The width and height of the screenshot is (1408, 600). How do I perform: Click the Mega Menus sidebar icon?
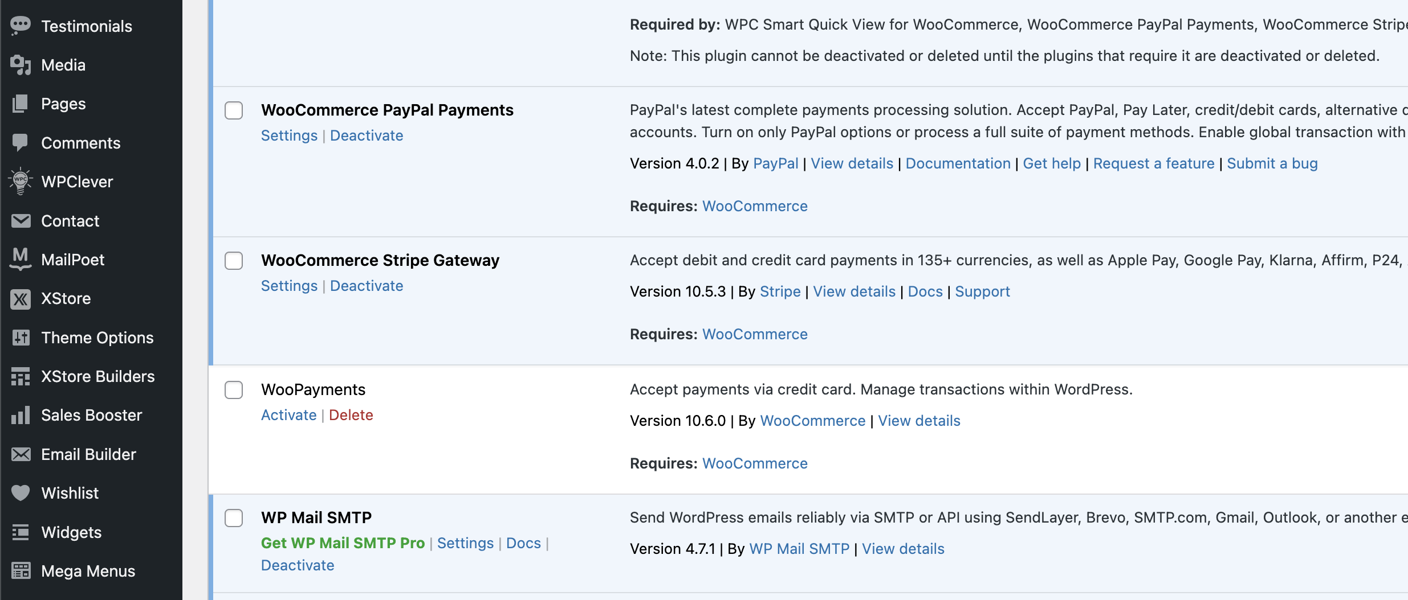21,570
